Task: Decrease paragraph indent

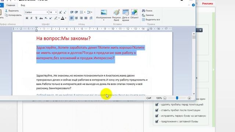Action: [72, 12]
